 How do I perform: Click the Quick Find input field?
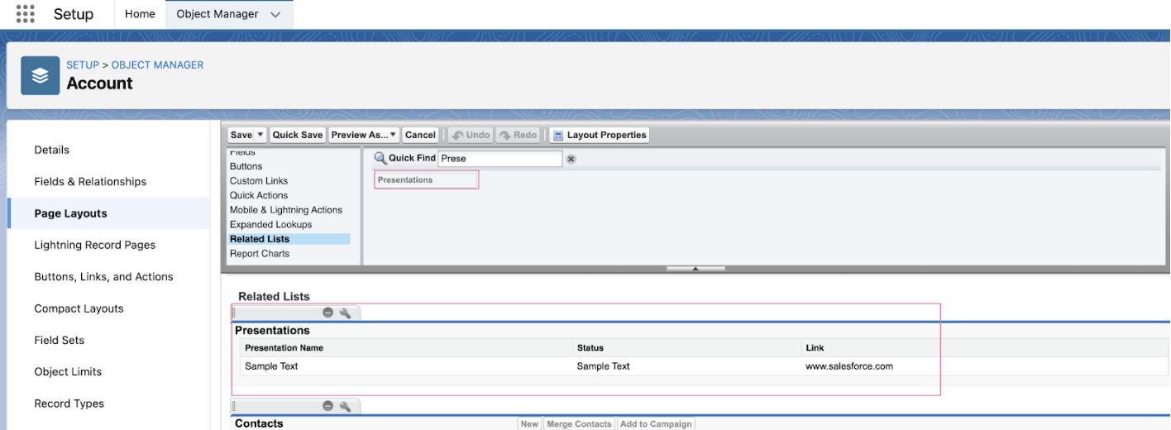499,158
